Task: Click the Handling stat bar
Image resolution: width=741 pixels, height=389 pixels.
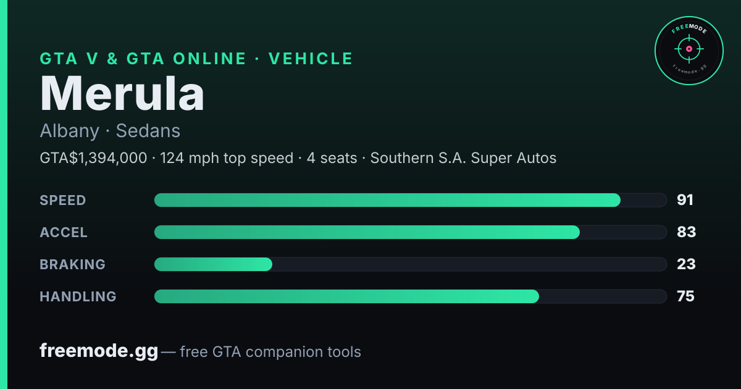Action: pyautogui.click(x=410, y=296)
